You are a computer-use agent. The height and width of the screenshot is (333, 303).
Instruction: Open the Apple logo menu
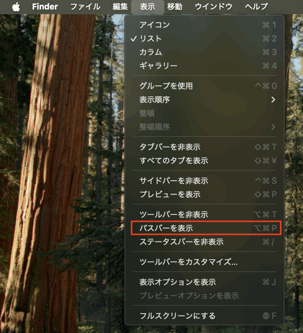[16, 7]
